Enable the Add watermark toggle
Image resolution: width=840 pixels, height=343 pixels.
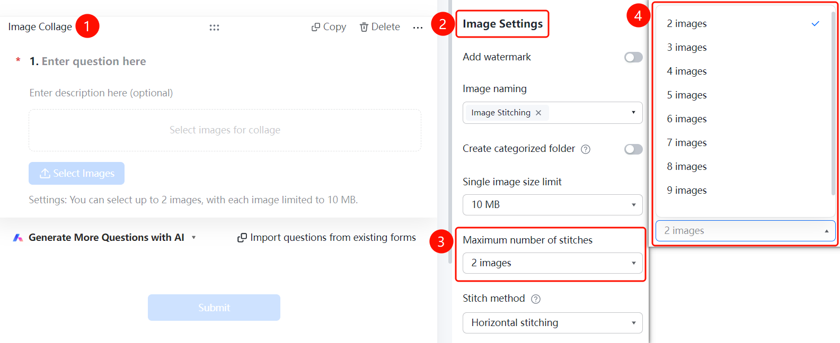pyautogui.click(x=633, y=57)
